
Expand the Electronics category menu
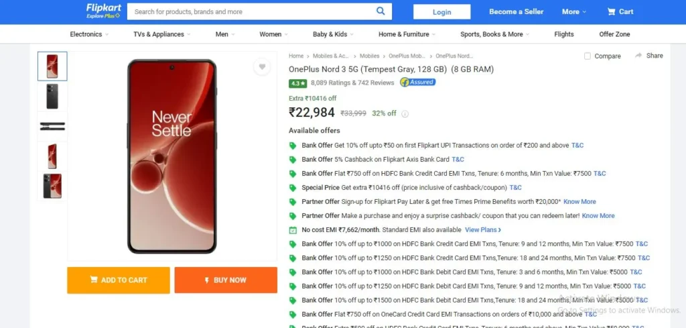(x=89, y=34)
